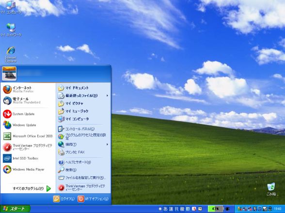This screenshot has width=285, height=213.
Task: Open Windows Media Player
Action: click(x=28, y=170)
